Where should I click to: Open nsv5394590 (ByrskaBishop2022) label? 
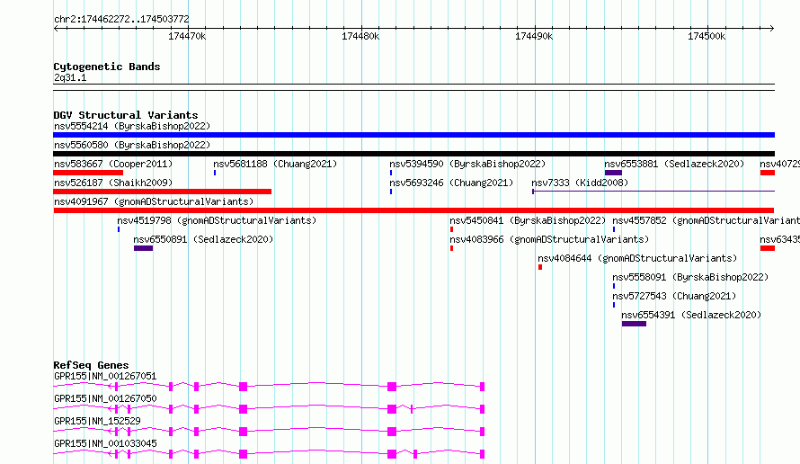point(467,164)
